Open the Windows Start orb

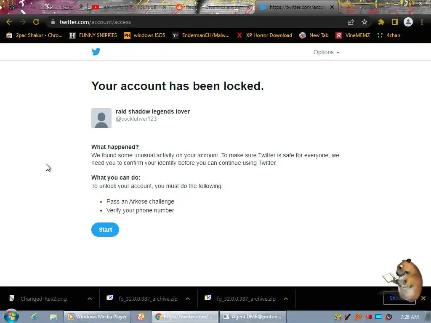tap(11, 316)
